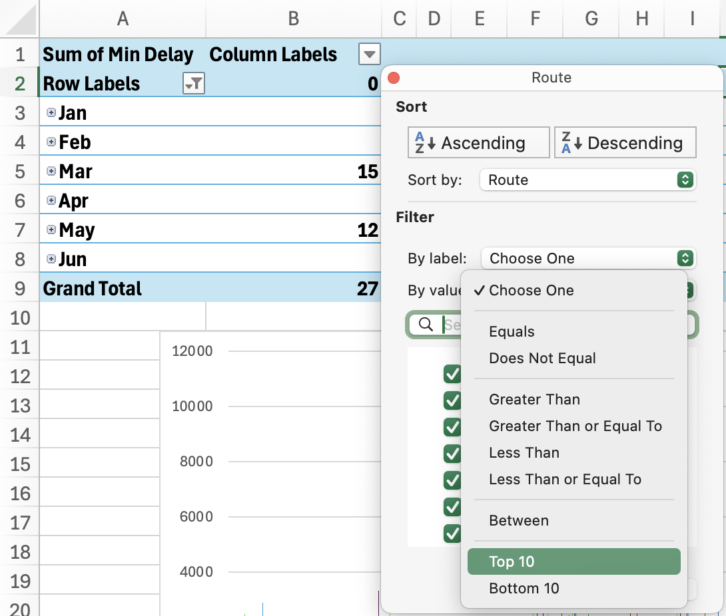726x616 pixels.
Task: Click the Ascending sort button
Action: [478, 142]
